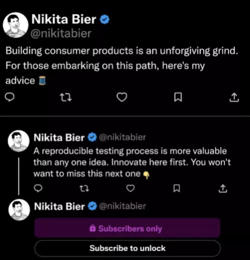Click the purple Subscribers only banner
The width and height of the screenshot is (250, 260).
[127, 228]
